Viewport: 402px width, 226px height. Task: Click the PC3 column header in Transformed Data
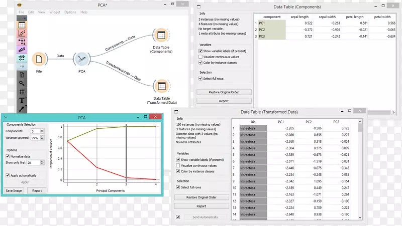(336, 122)
